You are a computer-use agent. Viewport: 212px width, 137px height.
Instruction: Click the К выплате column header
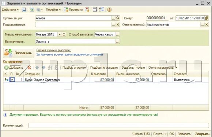coord(102,74)
